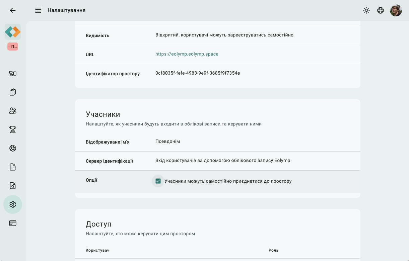Open the support lifebuoy icon in sidebar

pyautogui.click(x=13, y=148)
